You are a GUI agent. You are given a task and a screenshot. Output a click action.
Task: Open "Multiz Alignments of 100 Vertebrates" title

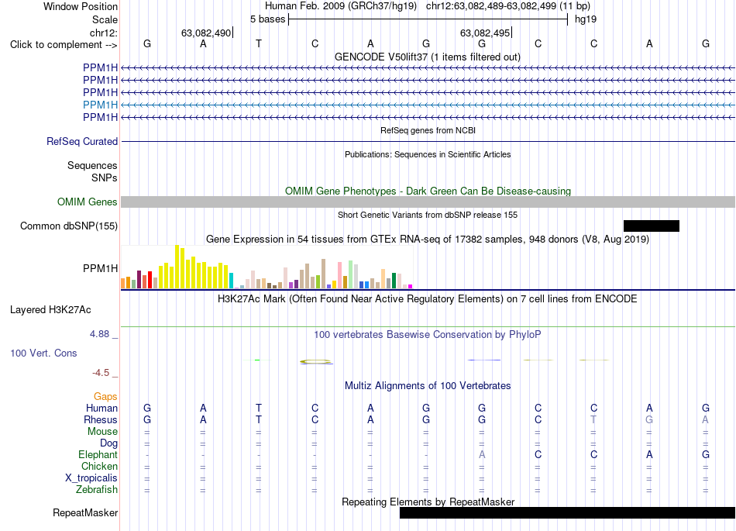[428, 386]
